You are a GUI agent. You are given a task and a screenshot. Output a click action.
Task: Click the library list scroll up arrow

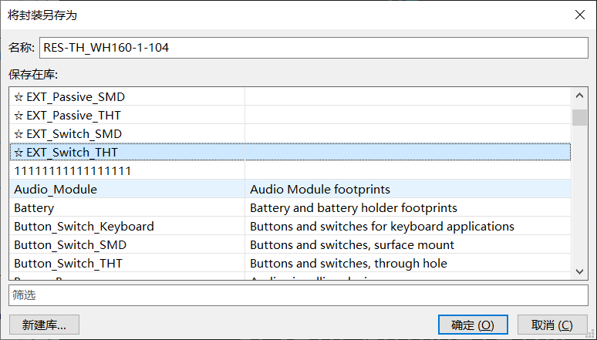point(579,96)
